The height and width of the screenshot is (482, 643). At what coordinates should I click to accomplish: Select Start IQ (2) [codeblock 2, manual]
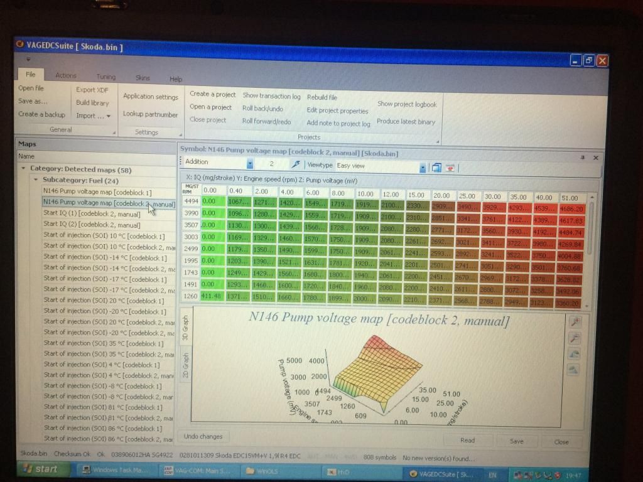click(92, 225)
